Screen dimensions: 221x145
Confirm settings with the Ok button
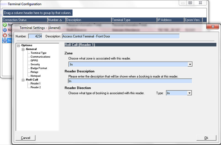[206, 138]
